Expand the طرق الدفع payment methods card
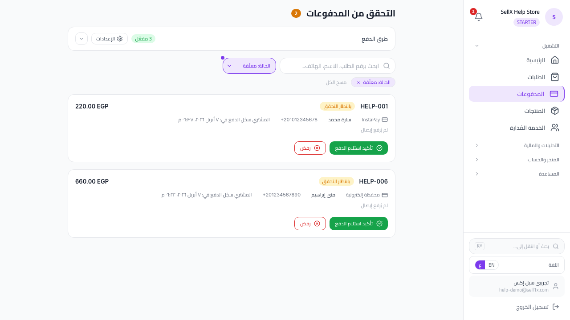The height and width of the screenshot is (320, 570). point(81,39)
